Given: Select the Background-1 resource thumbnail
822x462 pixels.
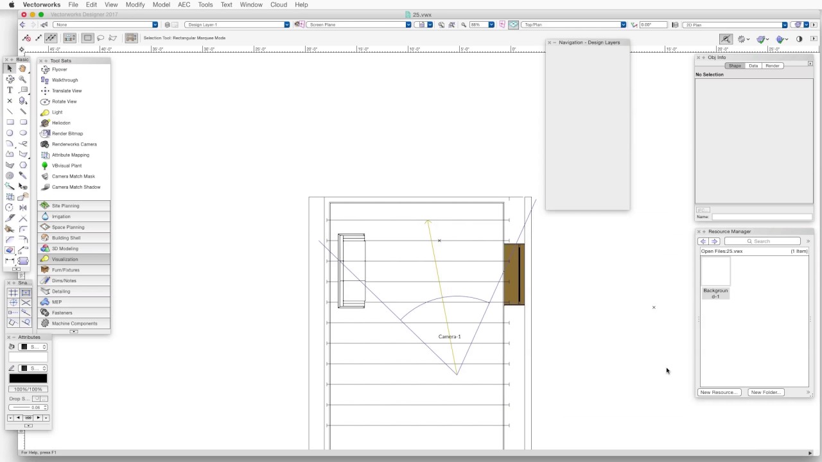Looking at the screenshot, I should (x=715, y=272).
